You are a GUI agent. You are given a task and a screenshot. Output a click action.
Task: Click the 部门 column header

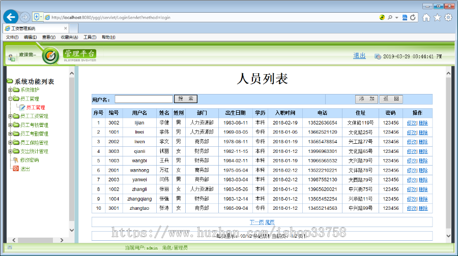(202, 113)
